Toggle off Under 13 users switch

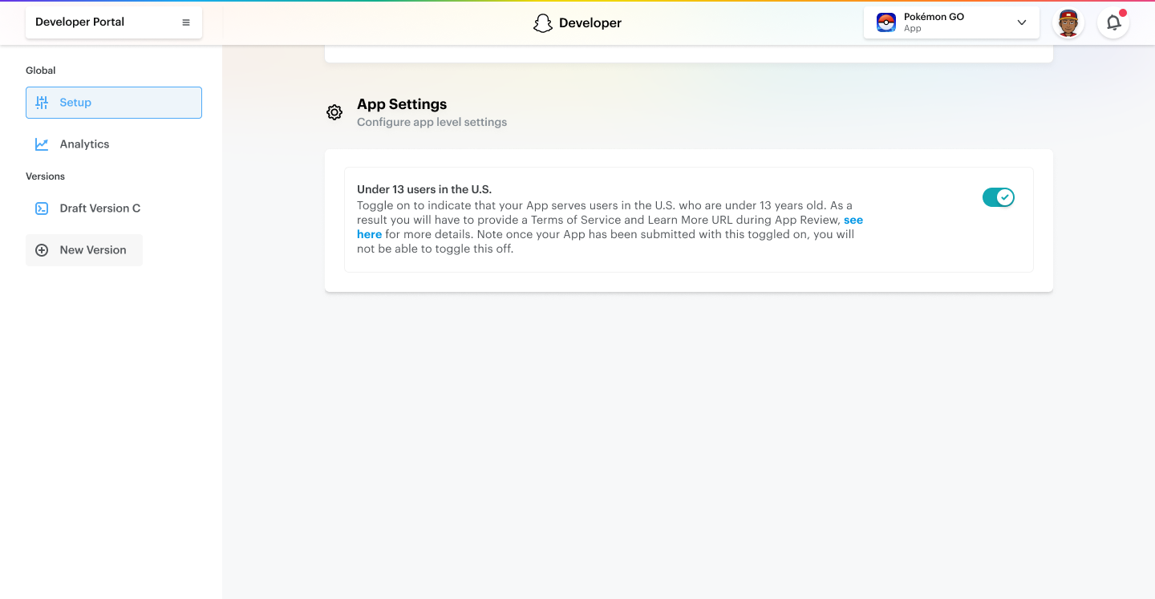tap(998, 197)
